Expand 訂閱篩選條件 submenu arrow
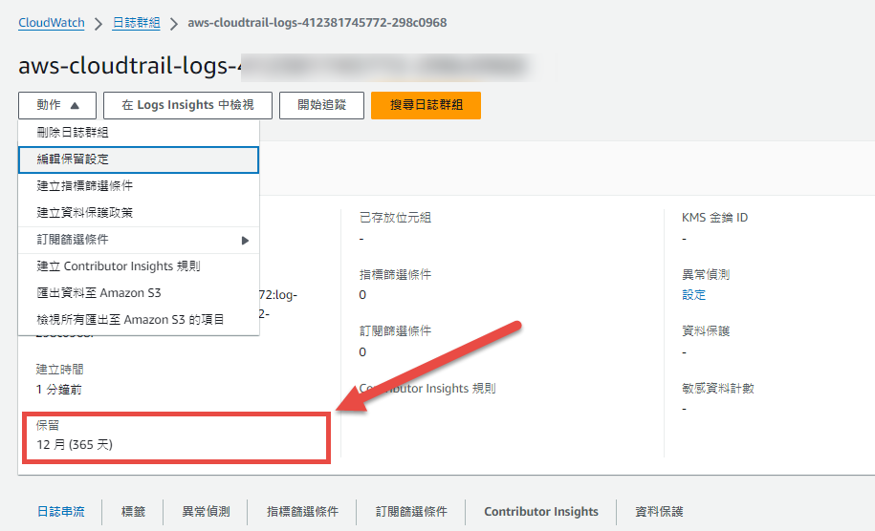The width and height of the screenshot is (875, 531). coord(245,240)
